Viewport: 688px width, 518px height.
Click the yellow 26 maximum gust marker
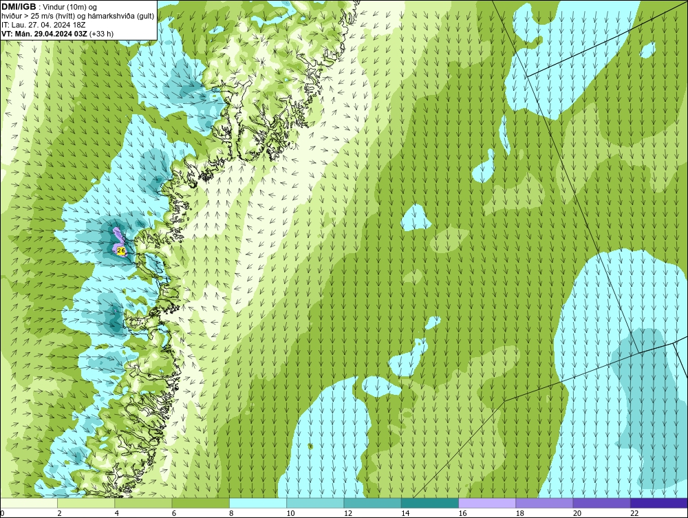point(122,250)
